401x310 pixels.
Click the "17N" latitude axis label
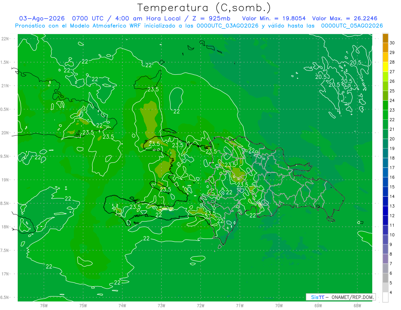pyautogui.click(x=5, y=274)
